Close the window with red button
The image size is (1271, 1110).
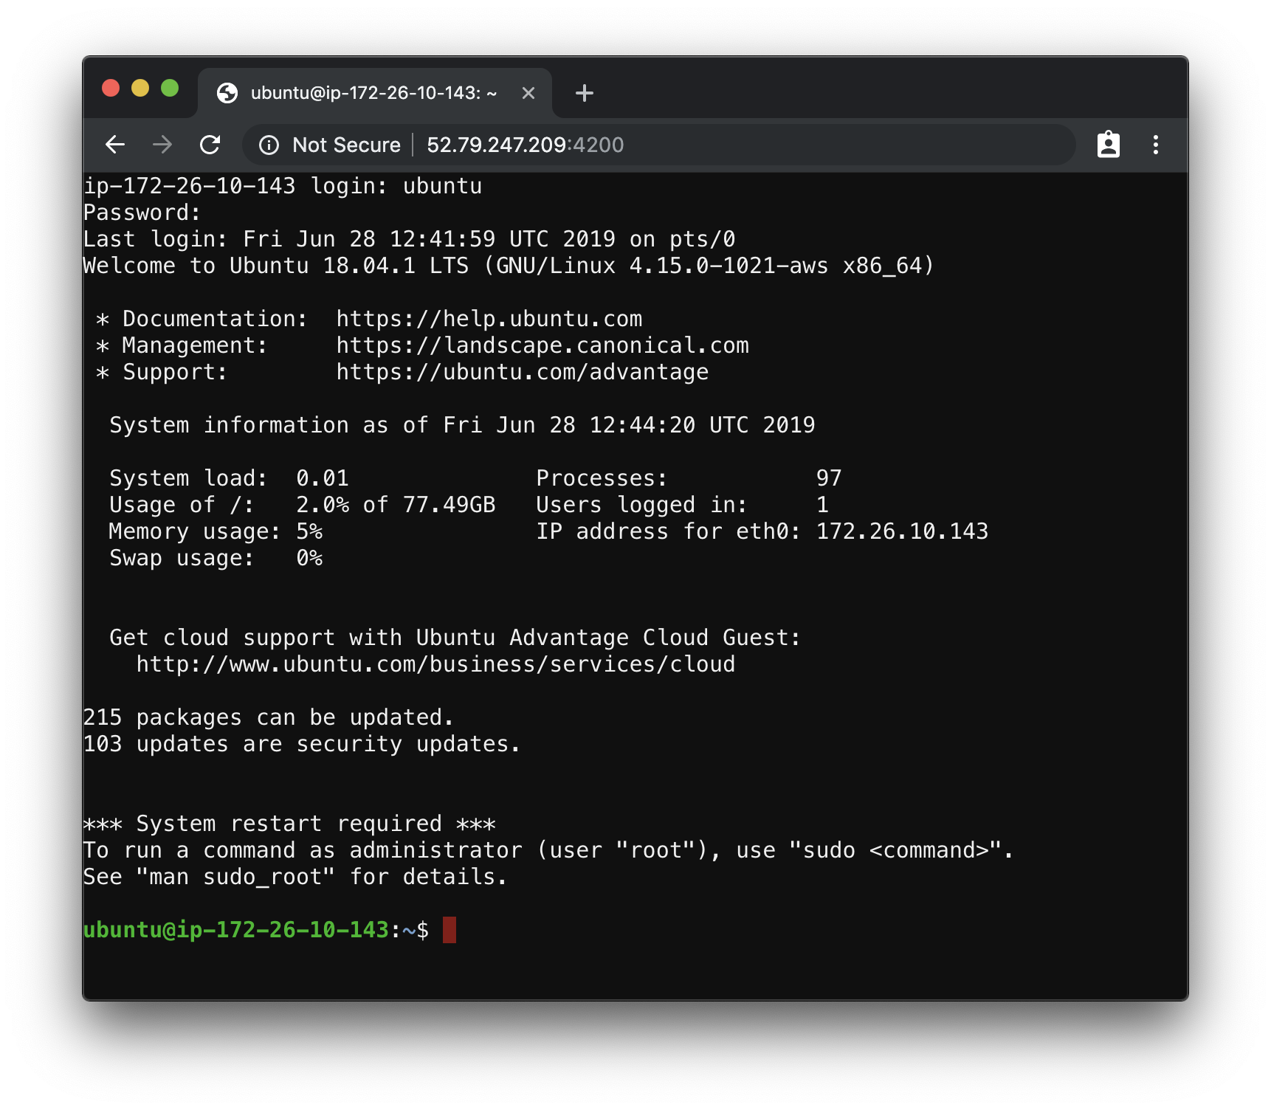[111, 89]
